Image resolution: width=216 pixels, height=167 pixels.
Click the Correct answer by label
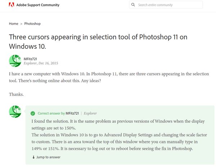51,113
